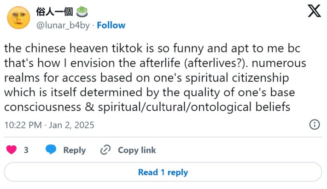Click the Reply text label

pos(75,150)
